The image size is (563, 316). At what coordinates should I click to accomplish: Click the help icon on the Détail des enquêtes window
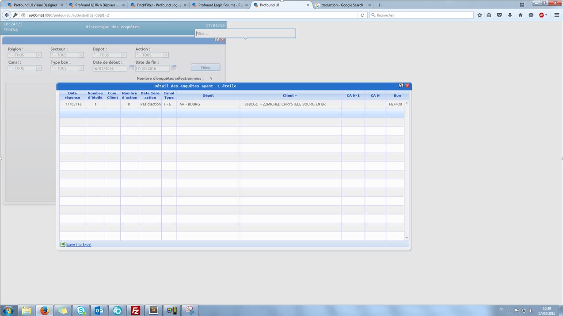(x=401, y=86)
